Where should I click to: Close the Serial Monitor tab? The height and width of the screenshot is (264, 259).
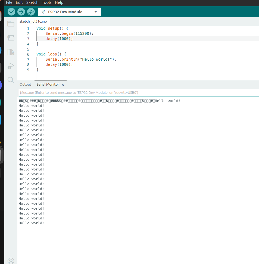[x=63, y=85]
